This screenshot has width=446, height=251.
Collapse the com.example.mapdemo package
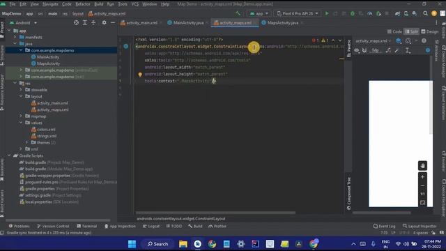tap(21, 50)
